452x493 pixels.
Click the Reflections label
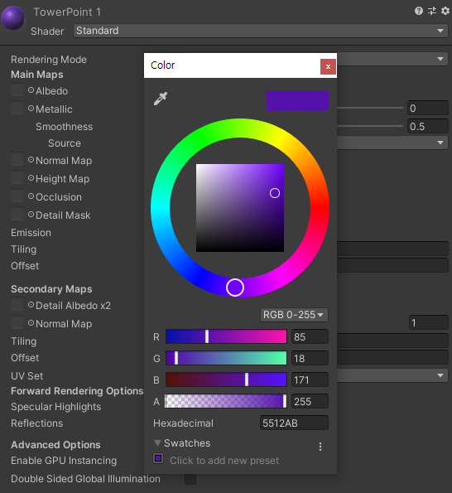(x=36, y=423)
